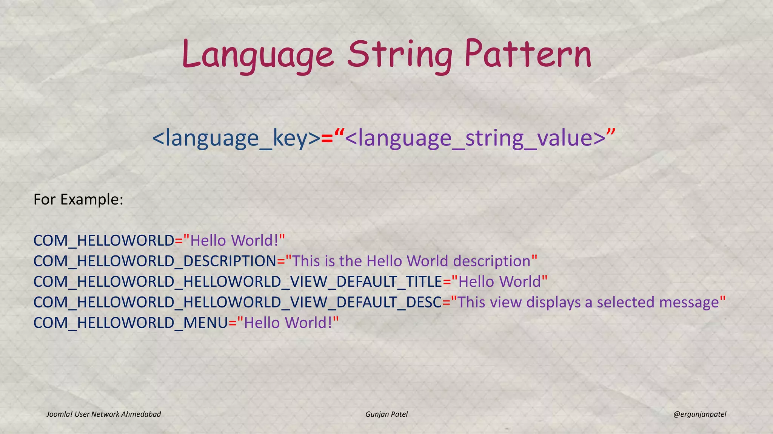Click the "Hello World!" value on first example line
This screenshot has height=434, width=773.
pyautogui.click(x=234, y=240)
